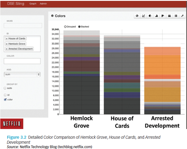Viewport: 187px width, 149px height.
Task: Choose the pyramid-shaped chart icon
Action: click(157, 16)
